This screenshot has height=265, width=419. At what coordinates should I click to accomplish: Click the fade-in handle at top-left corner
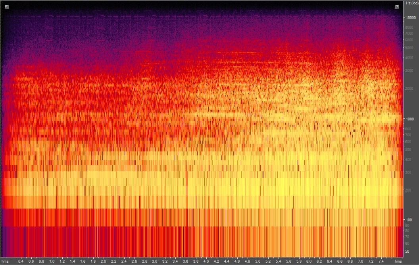[x=7, y=6]
